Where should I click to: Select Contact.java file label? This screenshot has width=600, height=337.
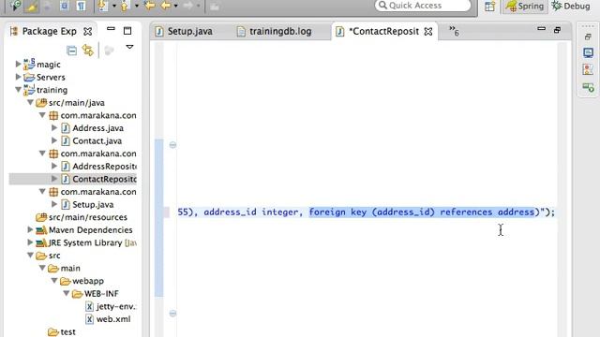[x=97, y=141]
